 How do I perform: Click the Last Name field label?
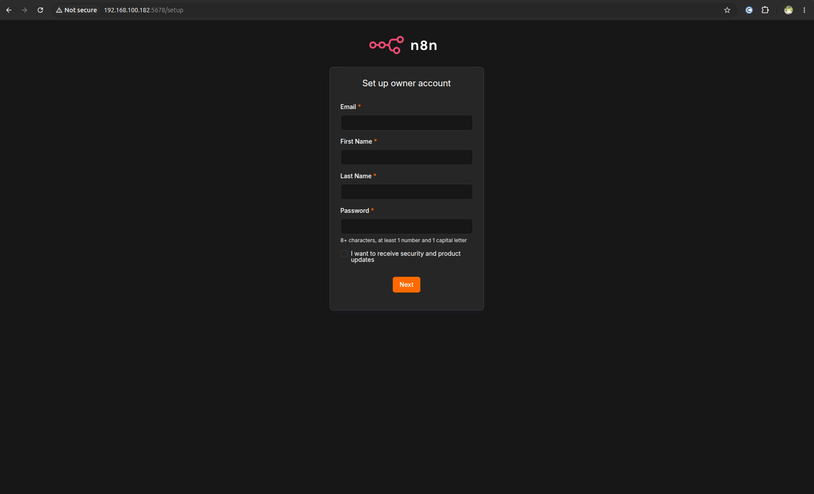pyautogui.click(x=356, y=176)
